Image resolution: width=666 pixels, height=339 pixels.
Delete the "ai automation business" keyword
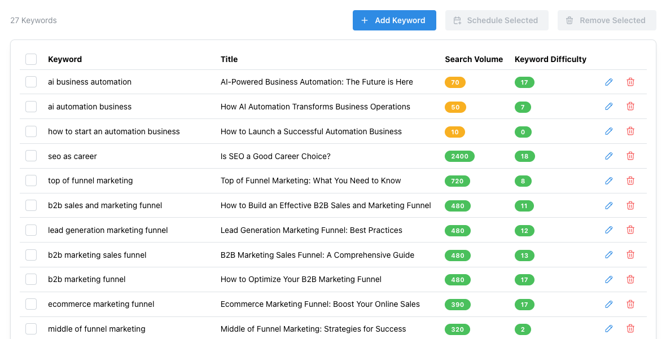tap(630, 106)
